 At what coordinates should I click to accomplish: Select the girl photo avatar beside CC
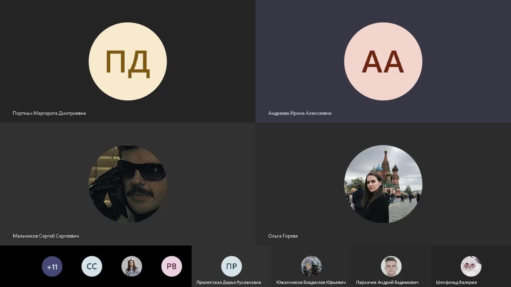(132, 267)
